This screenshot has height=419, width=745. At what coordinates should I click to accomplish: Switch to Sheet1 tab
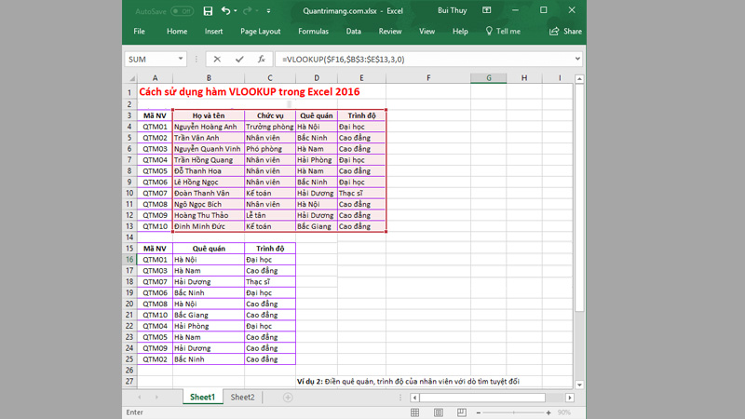[x=202, y=398]
